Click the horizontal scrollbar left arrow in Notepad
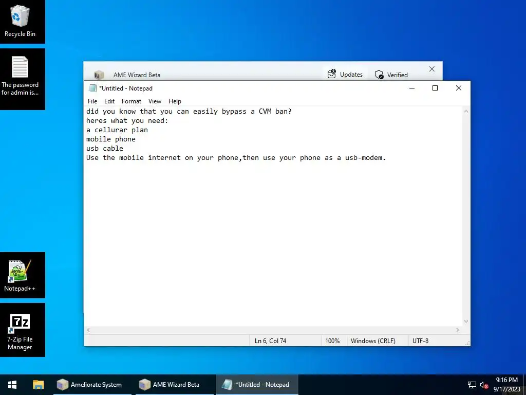 point(88,330)
